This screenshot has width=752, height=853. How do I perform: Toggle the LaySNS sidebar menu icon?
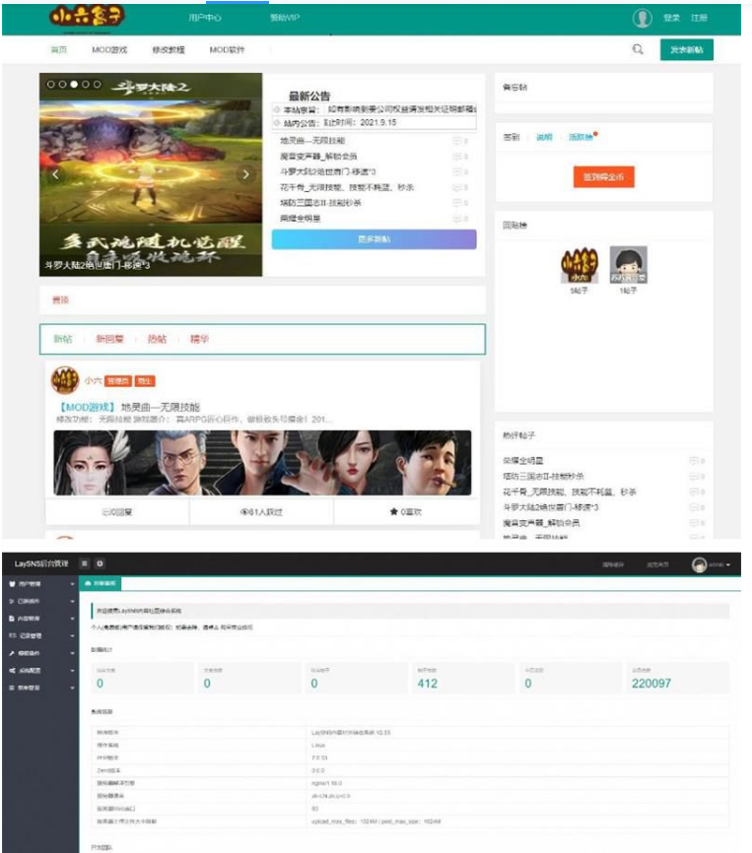coord(85,562)
